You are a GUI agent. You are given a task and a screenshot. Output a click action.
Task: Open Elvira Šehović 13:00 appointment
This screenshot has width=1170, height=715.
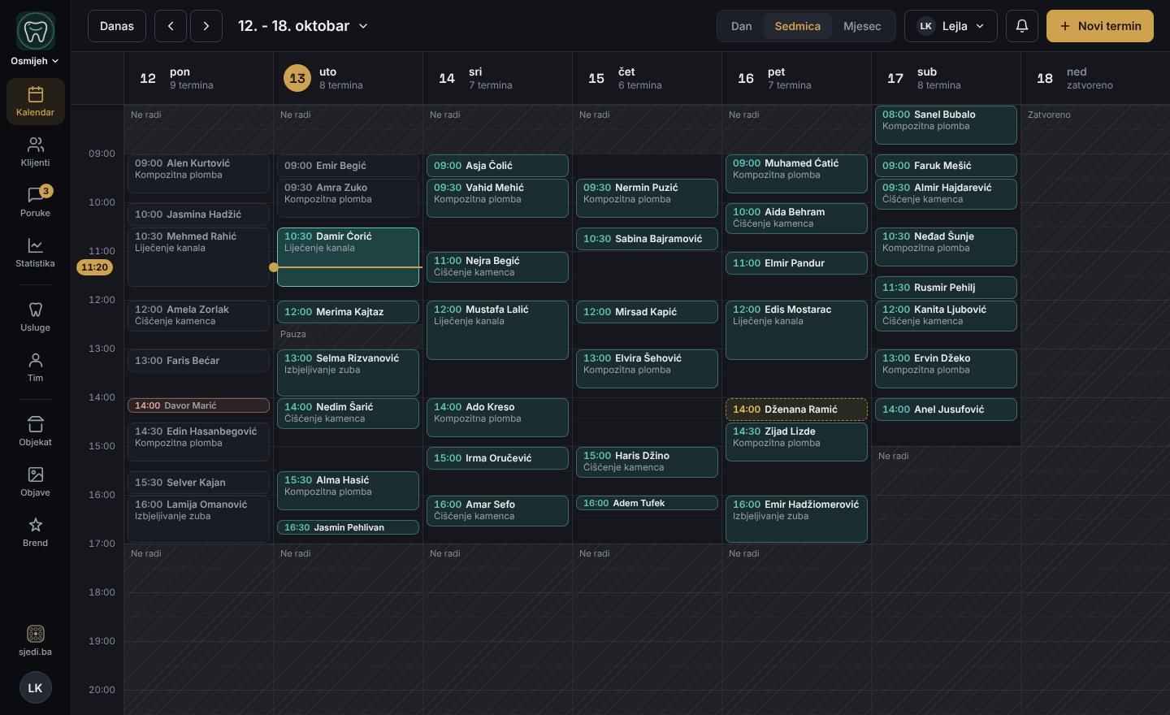pyautogui.click(x=647, y=369)
